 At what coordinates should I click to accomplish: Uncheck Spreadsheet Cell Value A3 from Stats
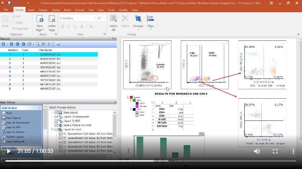61,142
